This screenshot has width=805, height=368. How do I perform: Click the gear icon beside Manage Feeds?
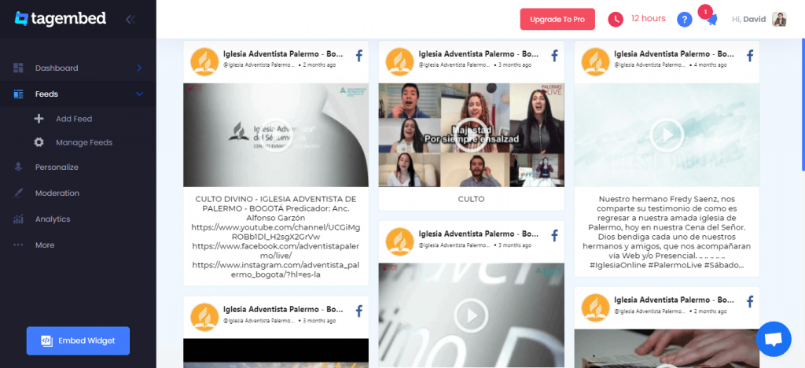point(39,142)
